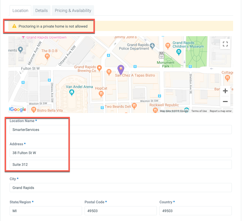Open the Terms of Use link

click(x=199, y=111)
